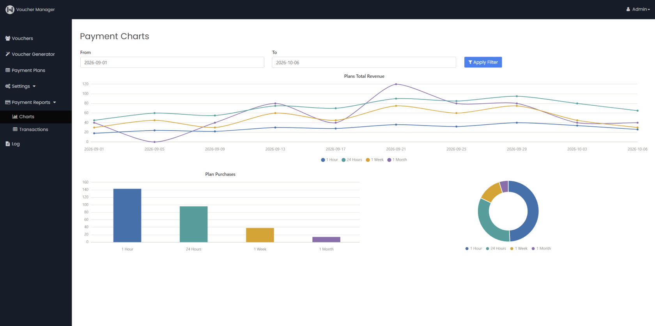The image size is (655, 326).
Task: Click the blue 1 Hour bar
Action: click(x=127, y=215)
